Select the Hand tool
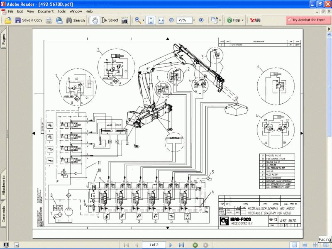Viewport: 332px width, 249px height. point(95,20)
